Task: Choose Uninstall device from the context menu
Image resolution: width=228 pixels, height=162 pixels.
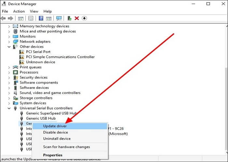Action: (x=70, y=139)
